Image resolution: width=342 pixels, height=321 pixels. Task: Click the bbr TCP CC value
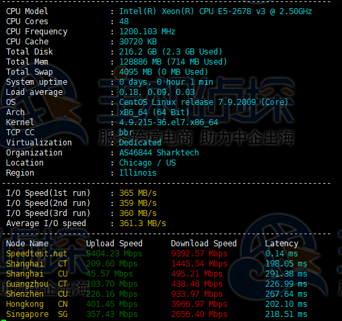tap(127, 133)
